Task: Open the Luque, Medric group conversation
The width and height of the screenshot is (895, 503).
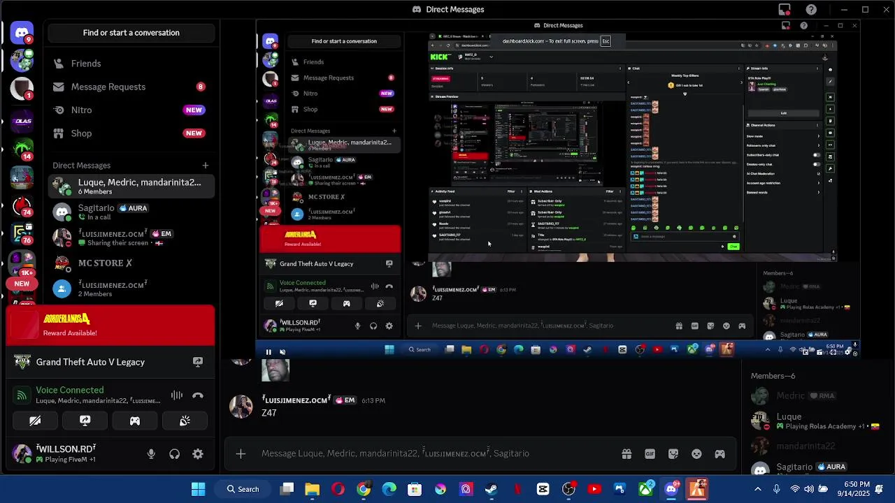Action: coord(131,187)
